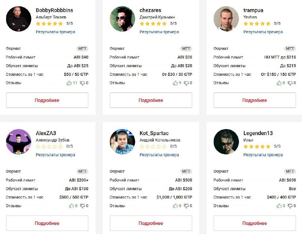Open Результаты тренера link for Legenden13
Viewport: 302px width, 234px height.
pos(263,155)
